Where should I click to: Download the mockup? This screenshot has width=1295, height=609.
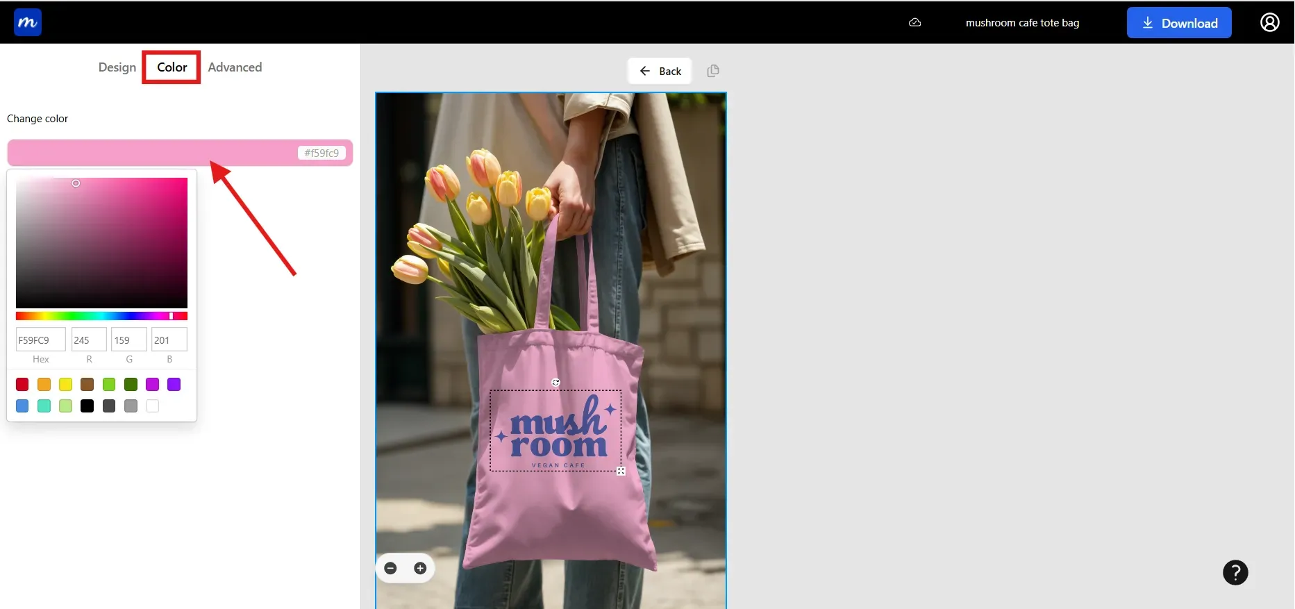(x=1179, y=23)
